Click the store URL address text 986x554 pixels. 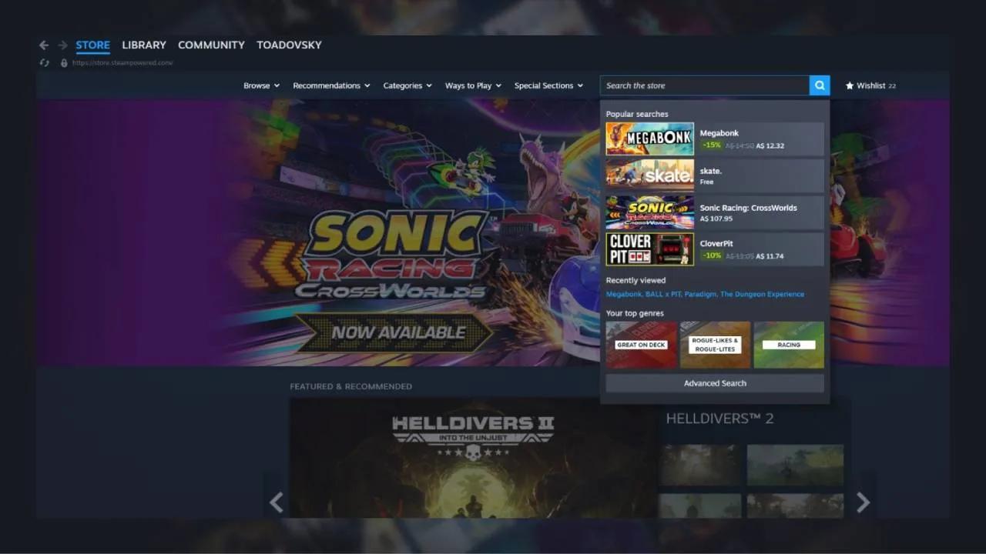[122, 63]
